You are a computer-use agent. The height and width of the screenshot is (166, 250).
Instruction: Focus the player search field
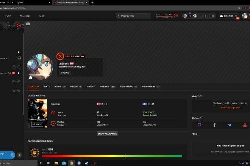coord(133,16)
